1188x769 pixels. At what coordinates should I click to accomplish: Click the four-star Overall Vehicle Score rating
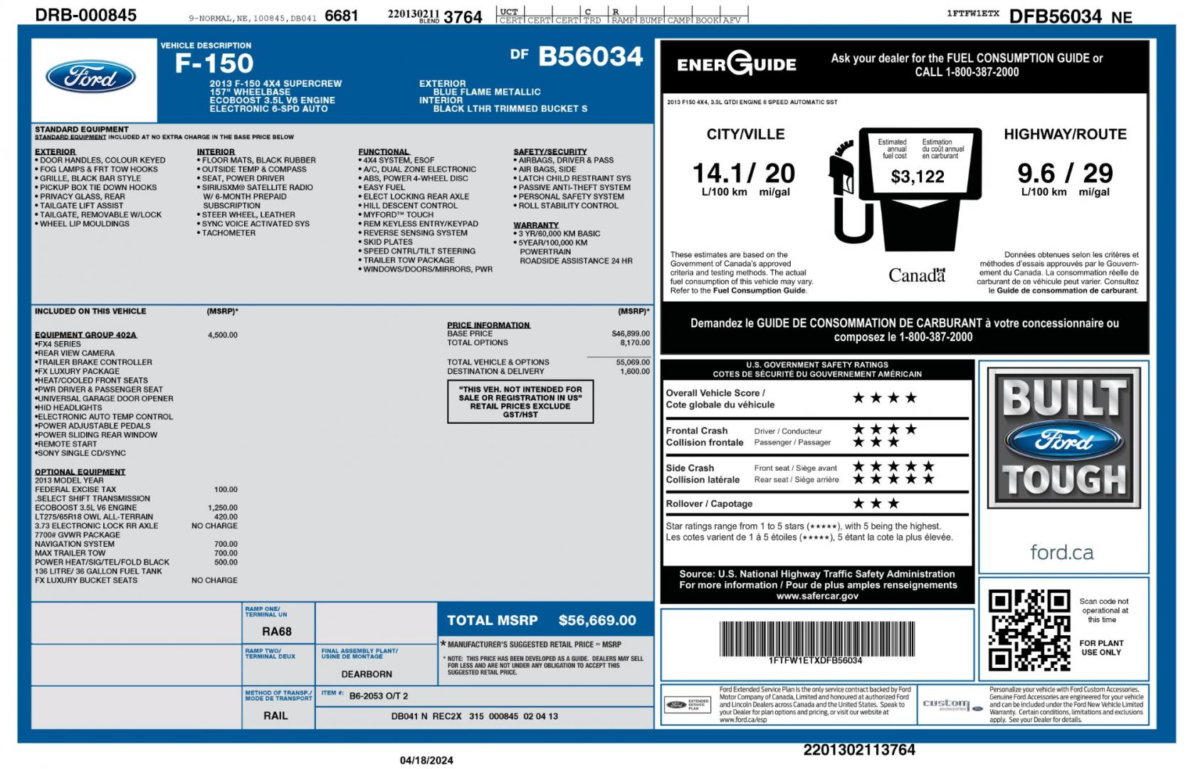pyautogui.click(x=885, y=398)
